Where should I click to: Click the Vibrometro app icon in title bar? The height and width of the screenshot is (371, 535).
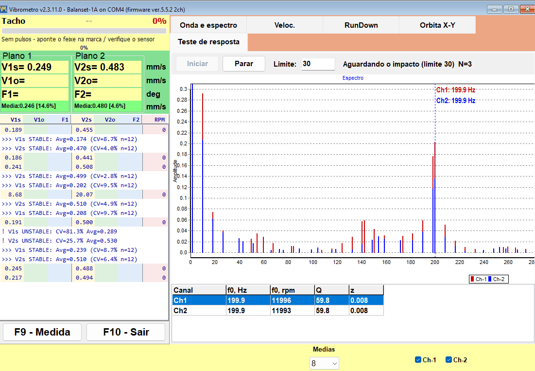(4, 9)
